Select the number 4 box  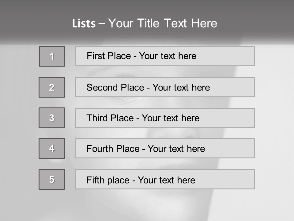[52, 148]
